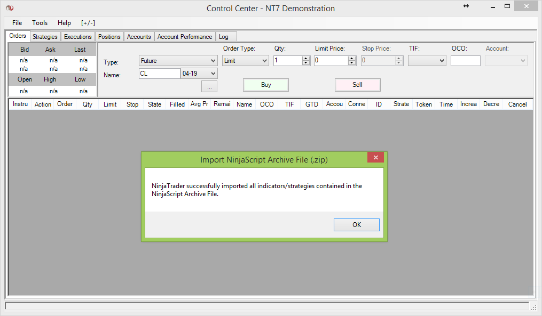Click the Action column header

click(x=43, y=104)
